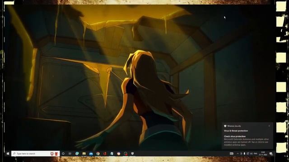
Task: Open the clock and date flyout
Action: (263, 153)
